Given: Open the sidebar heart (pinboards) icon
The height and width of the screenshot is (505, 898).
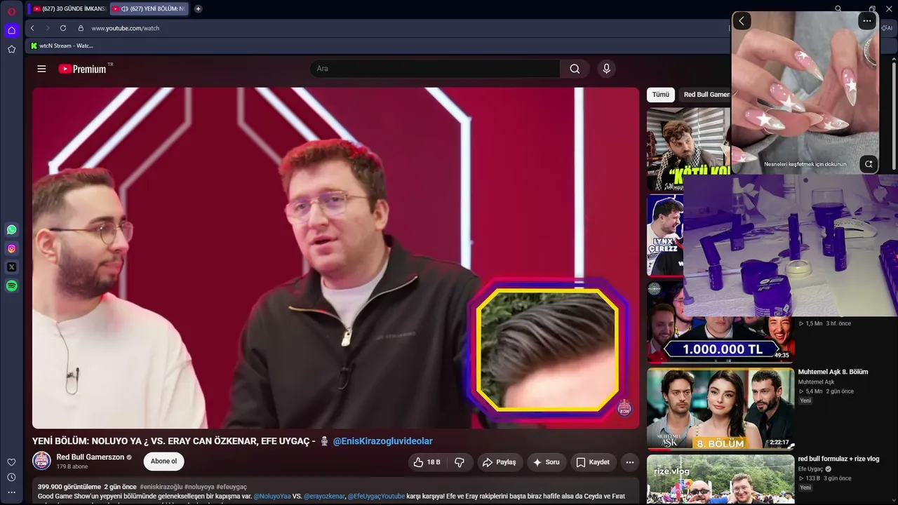Looking at the screenshot, I should pyautogui.click(x=11, y=462).
